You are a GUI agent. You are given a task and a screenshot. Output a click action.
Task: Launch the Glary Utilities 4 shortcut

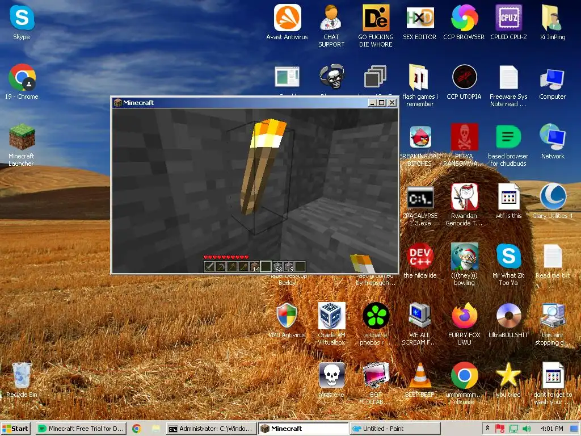pyautogui.click(x=553, y=197)
